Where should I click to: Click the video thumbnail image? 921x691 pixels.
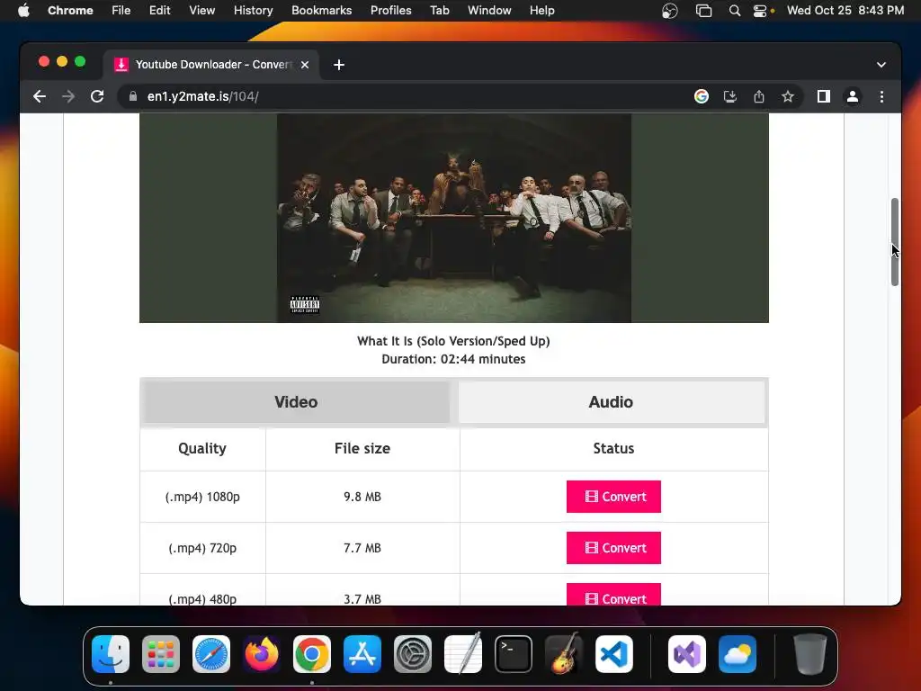(454, 218)
